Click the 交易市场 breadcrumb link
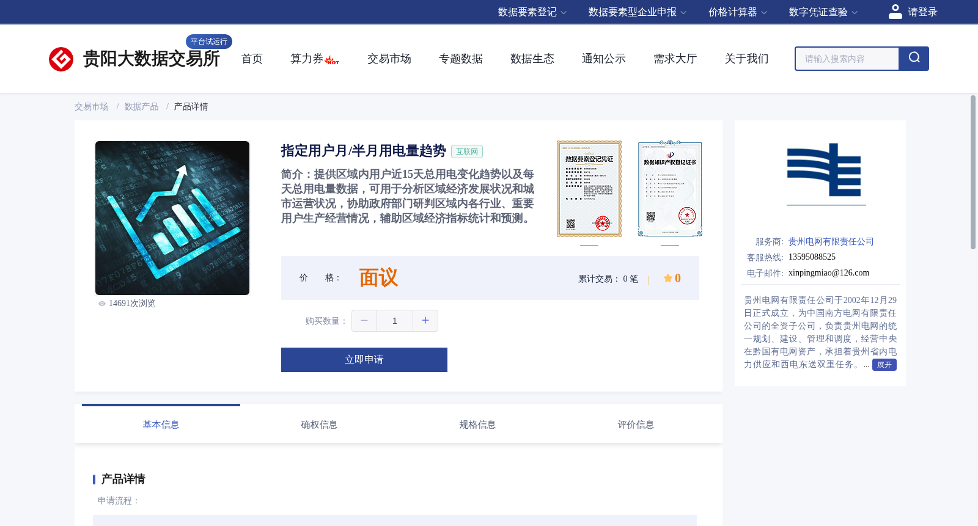The image size is (978, 526). pos(92,106)
